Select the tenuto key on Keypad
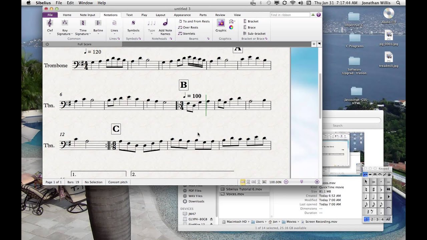 point(388,182)
